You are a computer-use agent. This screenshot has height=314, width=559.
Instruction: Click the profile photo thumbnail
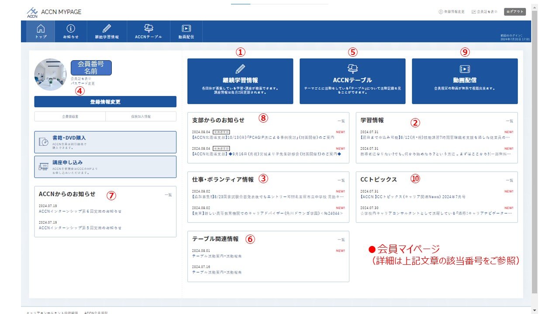tap(50, 74)
